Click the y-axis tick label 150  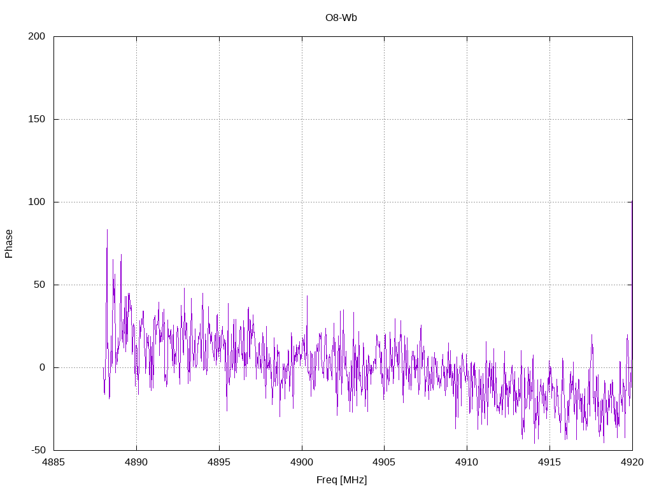point(36,119)
